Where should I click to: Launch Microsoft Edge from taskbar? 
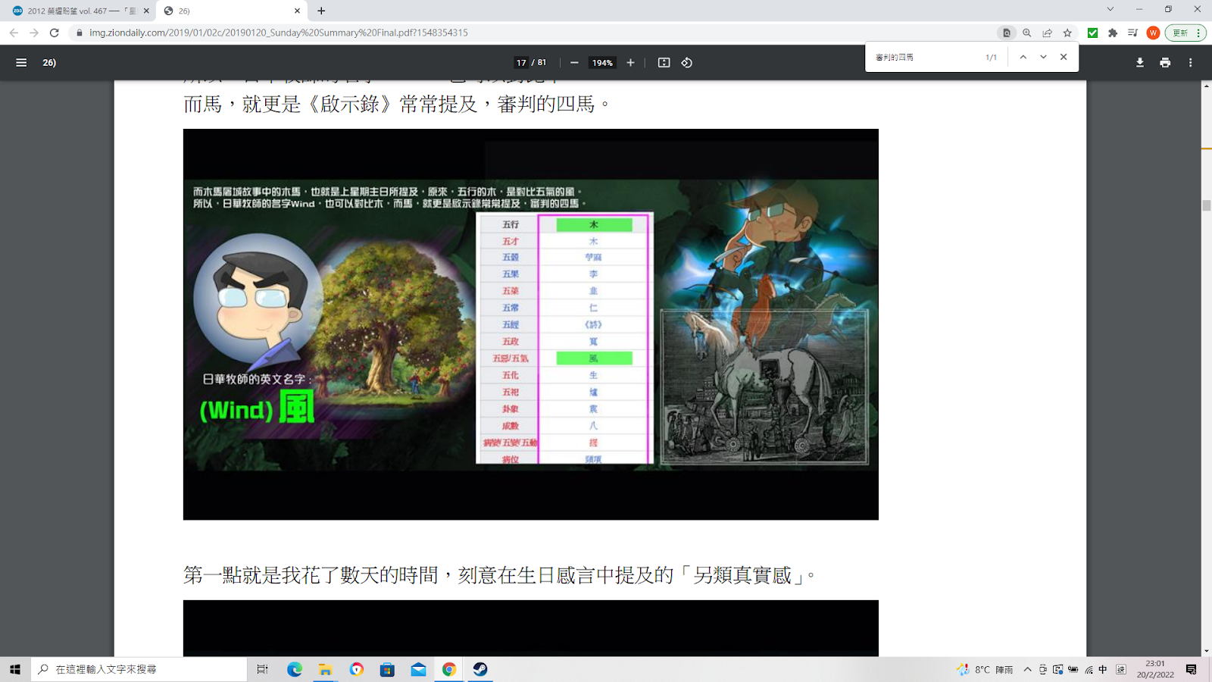pos(295,669)
